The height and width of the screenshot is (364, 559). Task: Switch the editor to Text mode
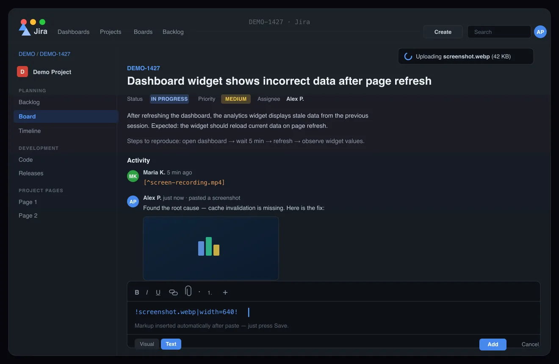click(x=171, y=344)
